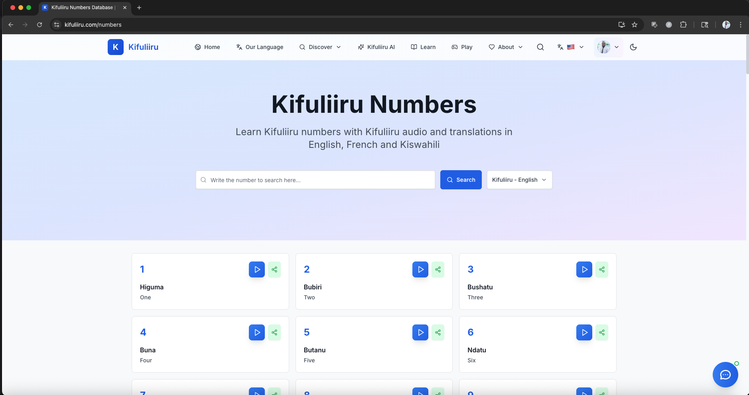Expand the Discover menu
Image resolution: width=749 pixels, height=395 pixels.
320,47
